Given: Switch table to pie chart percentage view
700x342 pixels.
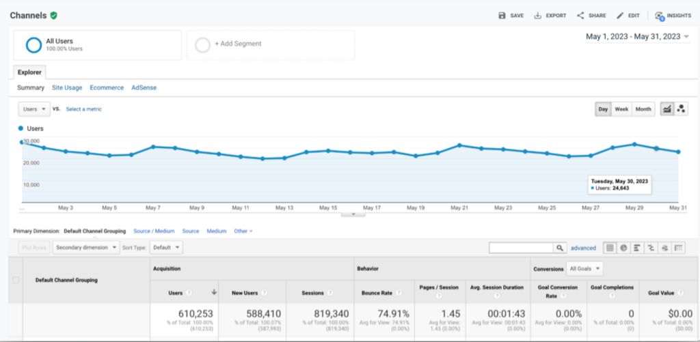Looking at the screenshot, I should point(623,248).
